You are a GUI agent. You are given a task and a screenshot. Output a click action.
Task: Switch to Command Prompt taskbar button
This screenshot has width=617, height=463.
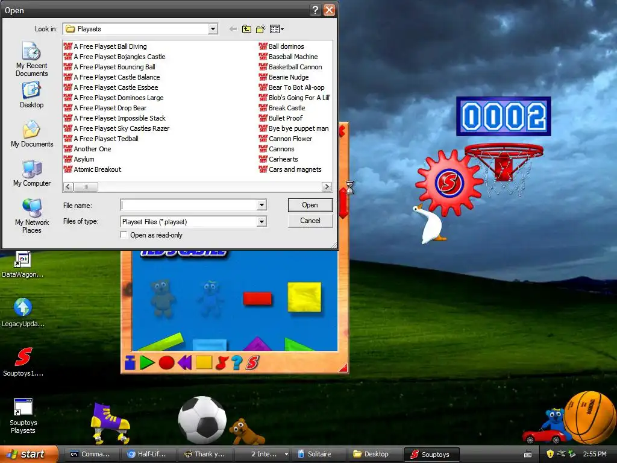90,455
